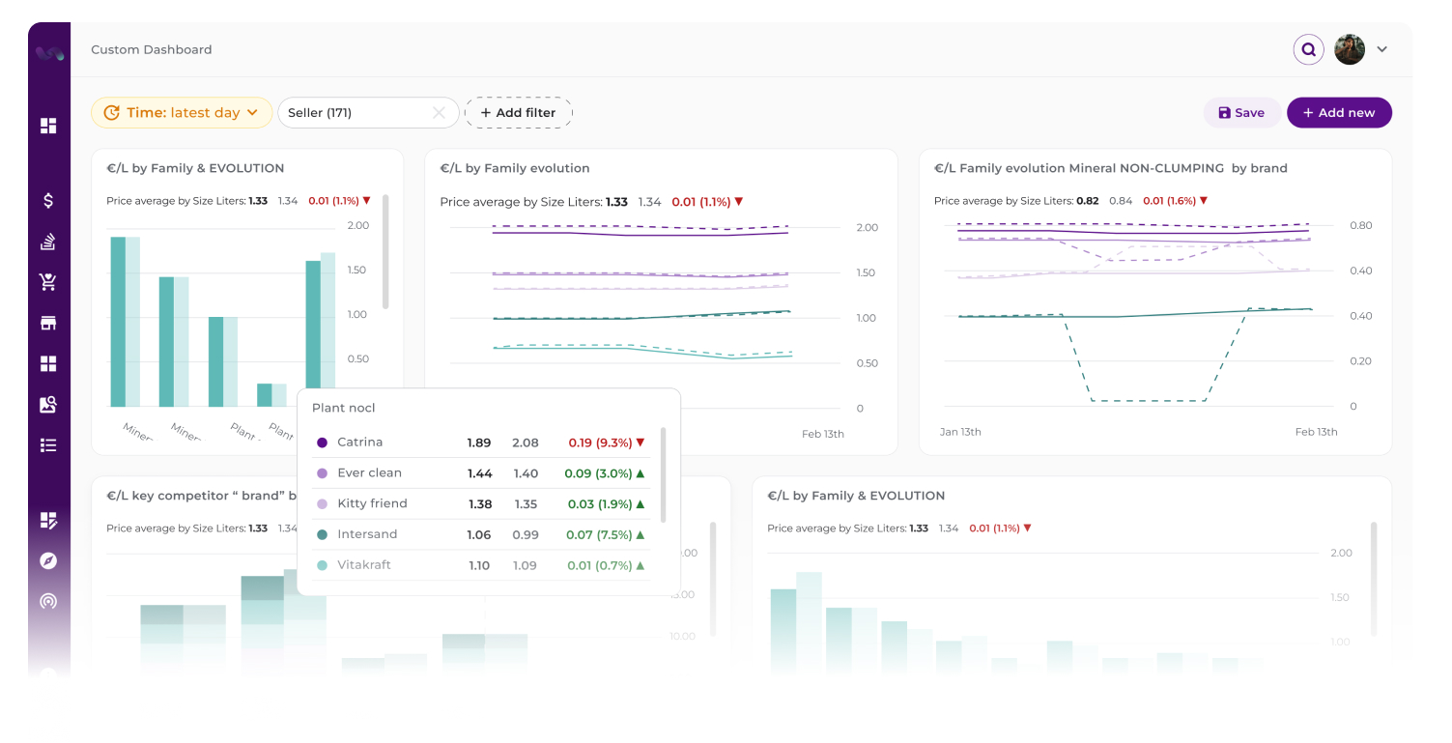Click the Save button
This screenshot has height=743, width=1452.
[x=1241, y=112]
